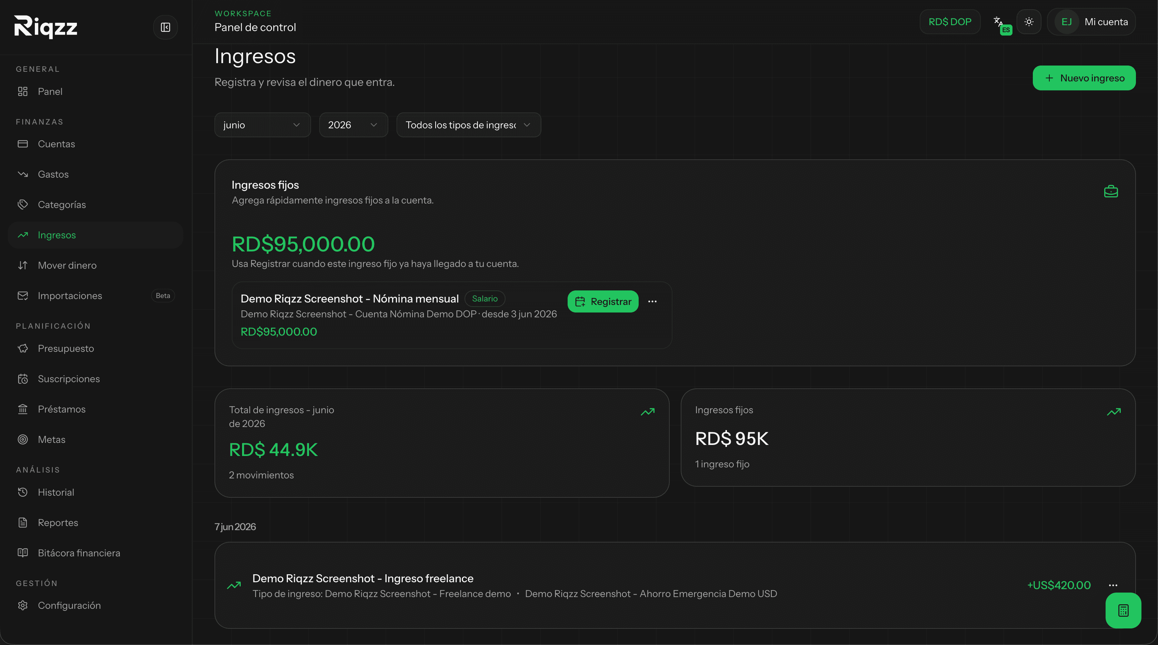The height and width of the screenshot is (645, 1158).
Task: Click the Panel grid icon in sidebar
Action: [x=23, y=92]
